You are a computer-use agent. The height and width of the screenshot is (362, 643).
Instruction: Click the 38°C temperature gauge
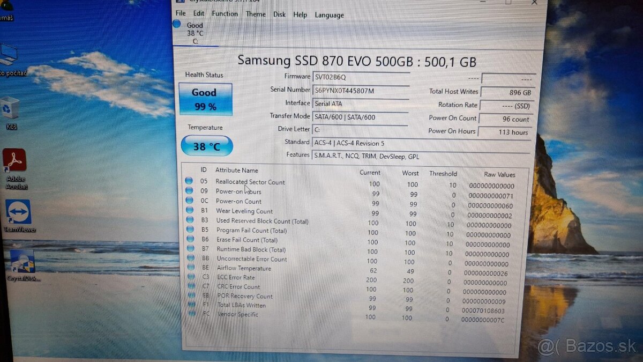coord(207,145)
